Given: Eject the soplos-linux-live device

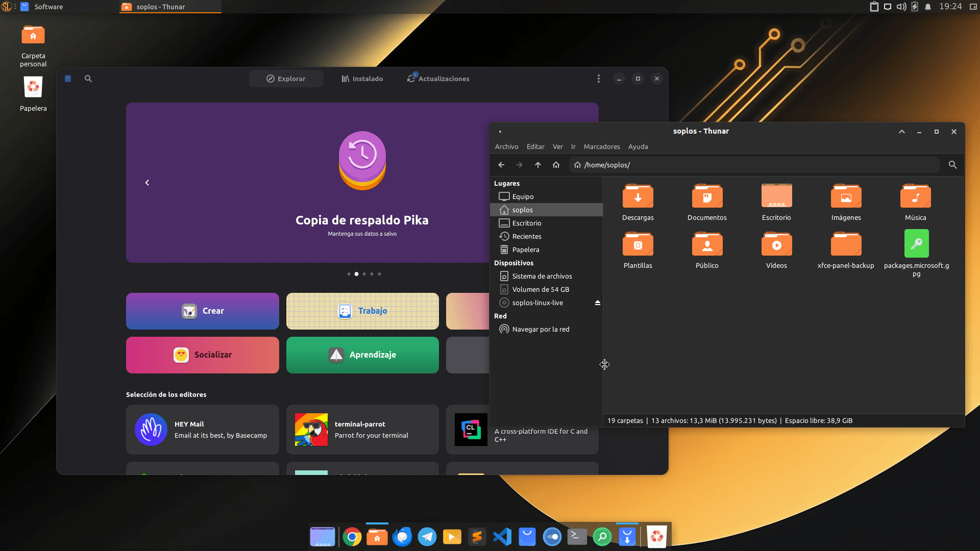Looking at the screenshot, I should pos(597,303).
